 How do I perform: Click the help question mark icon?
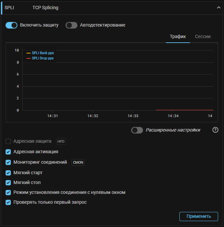(x=215, y=130)
